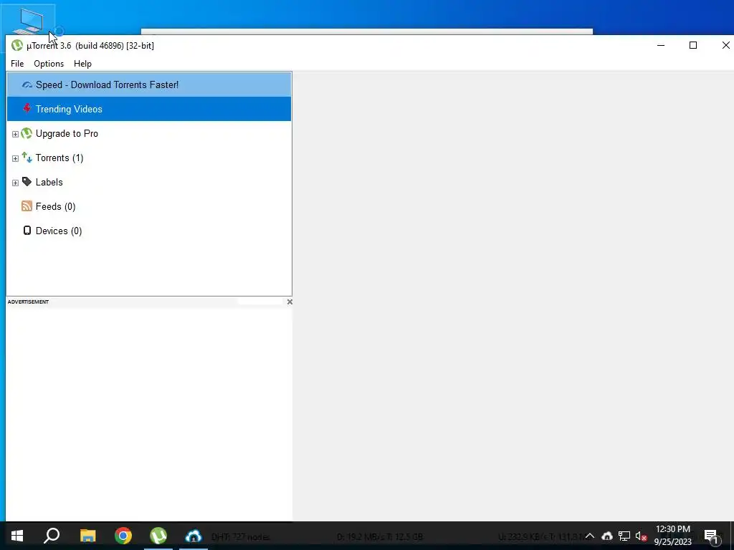The height and width of the screenshot is (550, 734).
Task: Close the µTorrent window
Action: click(x=725, y=45)
